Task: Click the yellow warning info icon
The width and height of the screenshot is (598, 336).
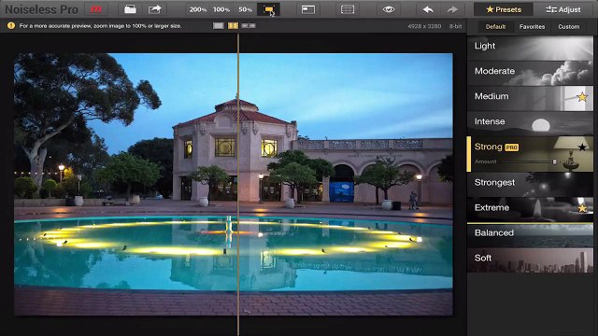Action: tap(10, 26)
